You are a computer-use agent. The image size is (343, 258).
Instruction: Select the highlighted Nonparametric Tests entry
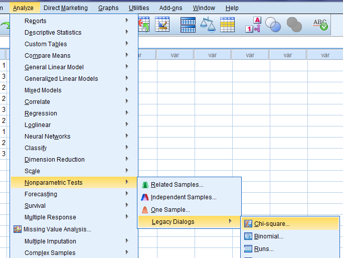[74, 182]
